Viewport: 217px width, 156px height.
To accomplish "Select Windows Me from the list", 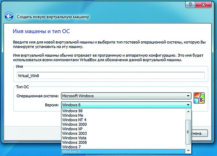I will click(123, 115).
